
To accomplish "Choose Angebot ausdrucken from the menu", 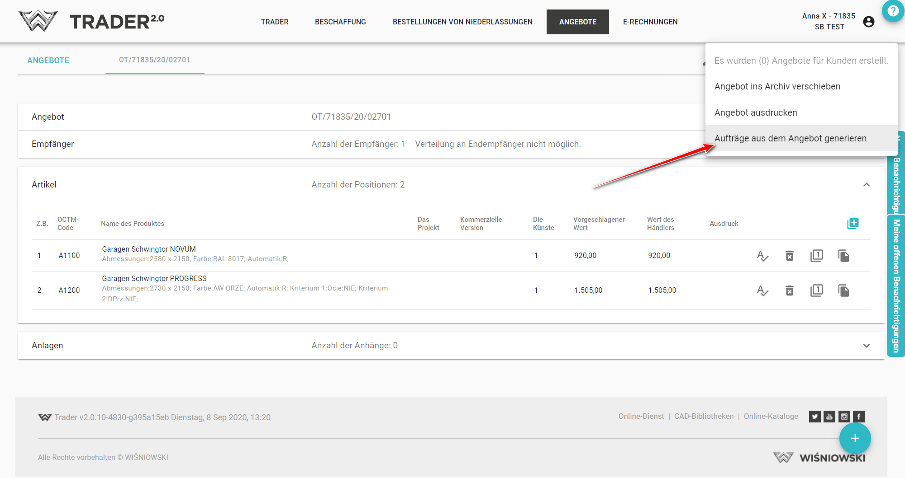I will tap(755, 112).
